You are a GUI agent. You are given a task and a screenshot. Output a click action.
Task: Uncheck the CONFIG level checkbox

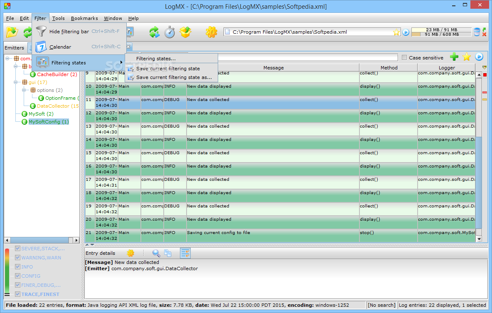tap(17, 276)
